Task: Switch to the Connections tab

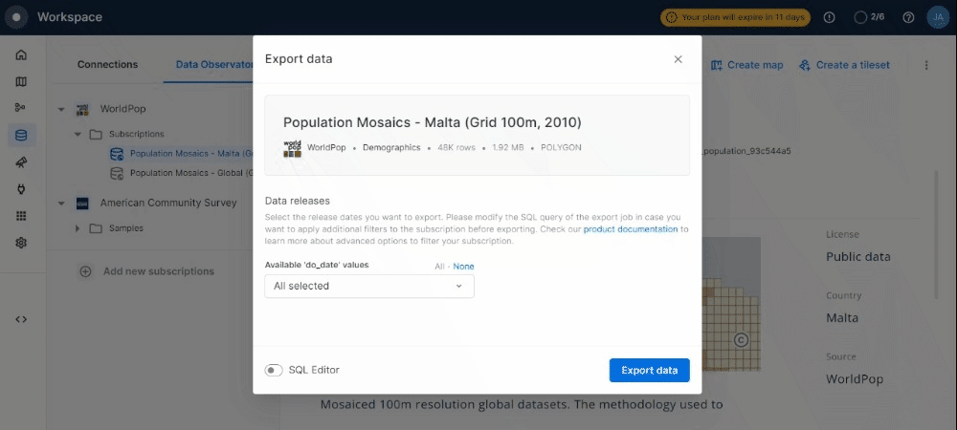Action: (x=107, y=65)
